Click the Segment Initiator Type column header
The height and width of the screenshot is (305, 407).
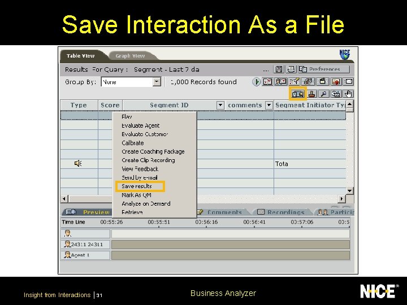pyautogui.click(x=310, y=105)
